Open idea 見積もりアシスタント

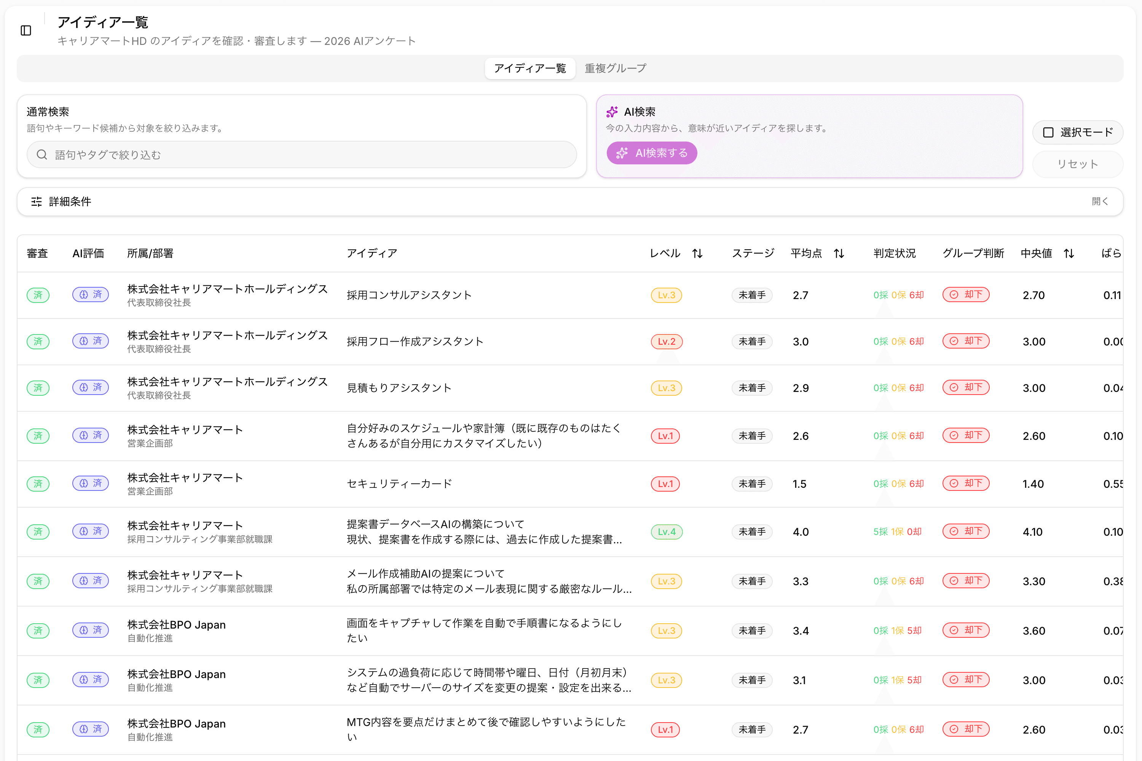click(x=399, y=388)
